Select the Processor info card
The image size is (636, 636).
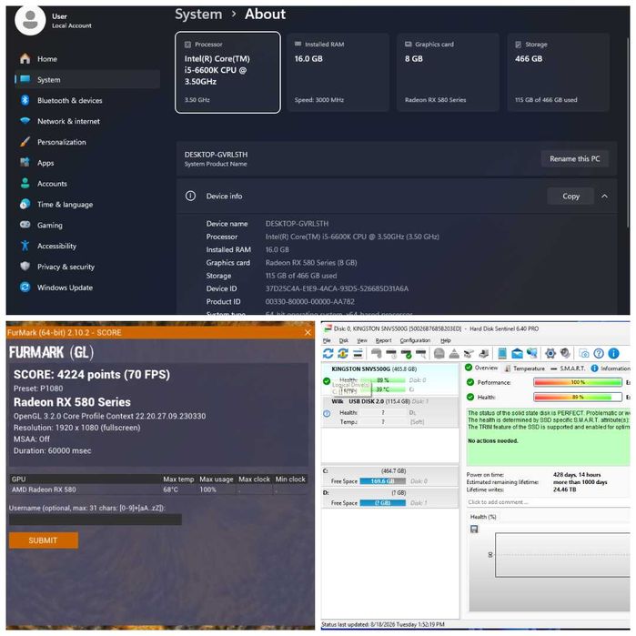(227, 72)
